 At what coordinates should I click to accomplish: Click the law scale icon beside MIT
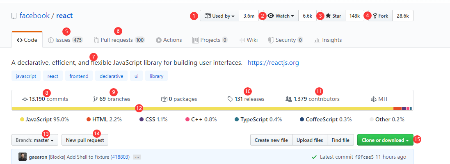(x=374, y=99)
